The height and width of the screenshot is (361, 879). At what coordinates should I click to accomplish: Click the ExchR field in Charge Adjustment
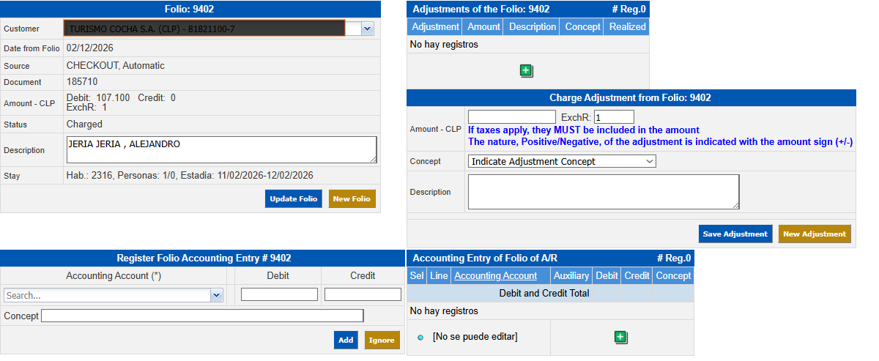coord(613,117)
